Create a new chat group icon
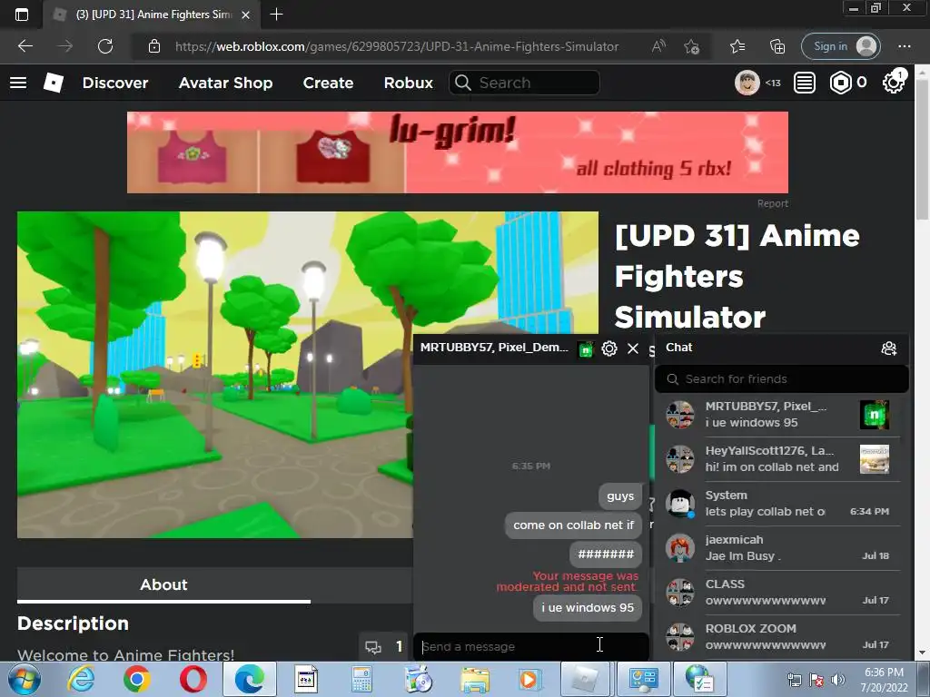 pyautogui.click(x=888, y=348)
